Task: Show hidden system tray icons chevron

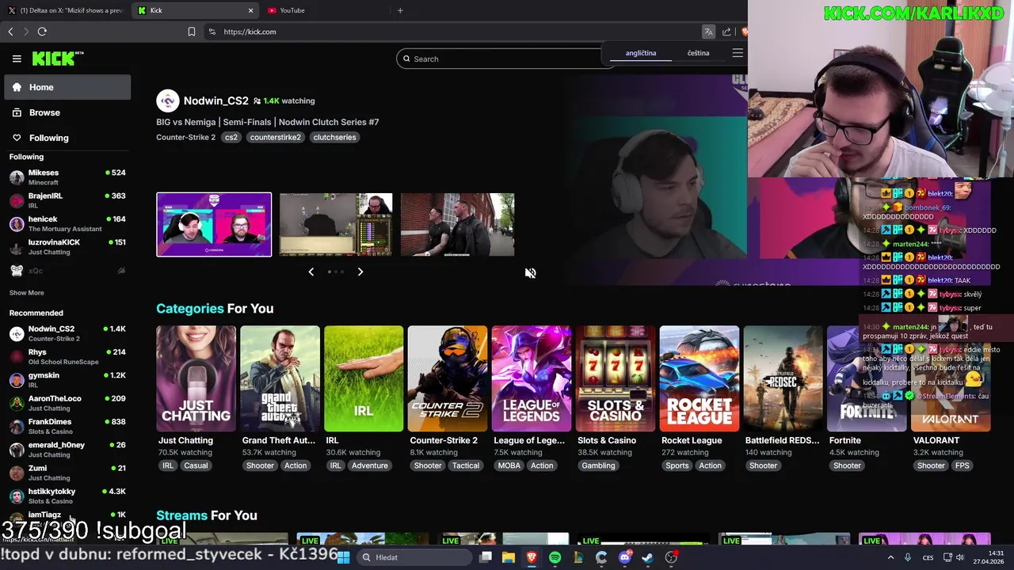Action: point(890,557)
